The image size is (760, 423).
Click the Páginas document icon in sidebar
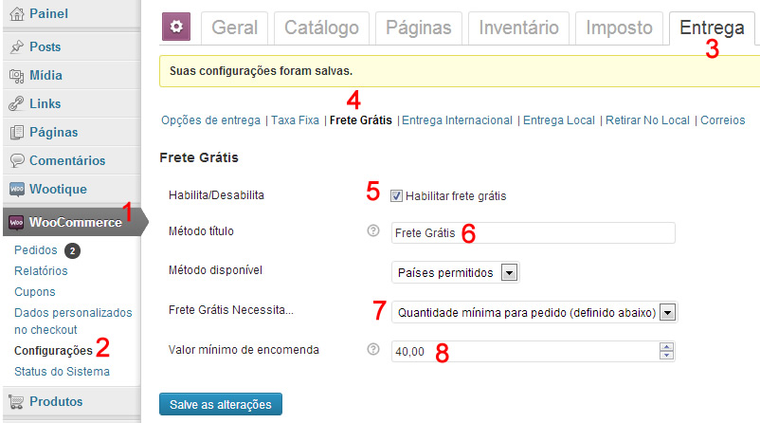[x=17, y=133]
